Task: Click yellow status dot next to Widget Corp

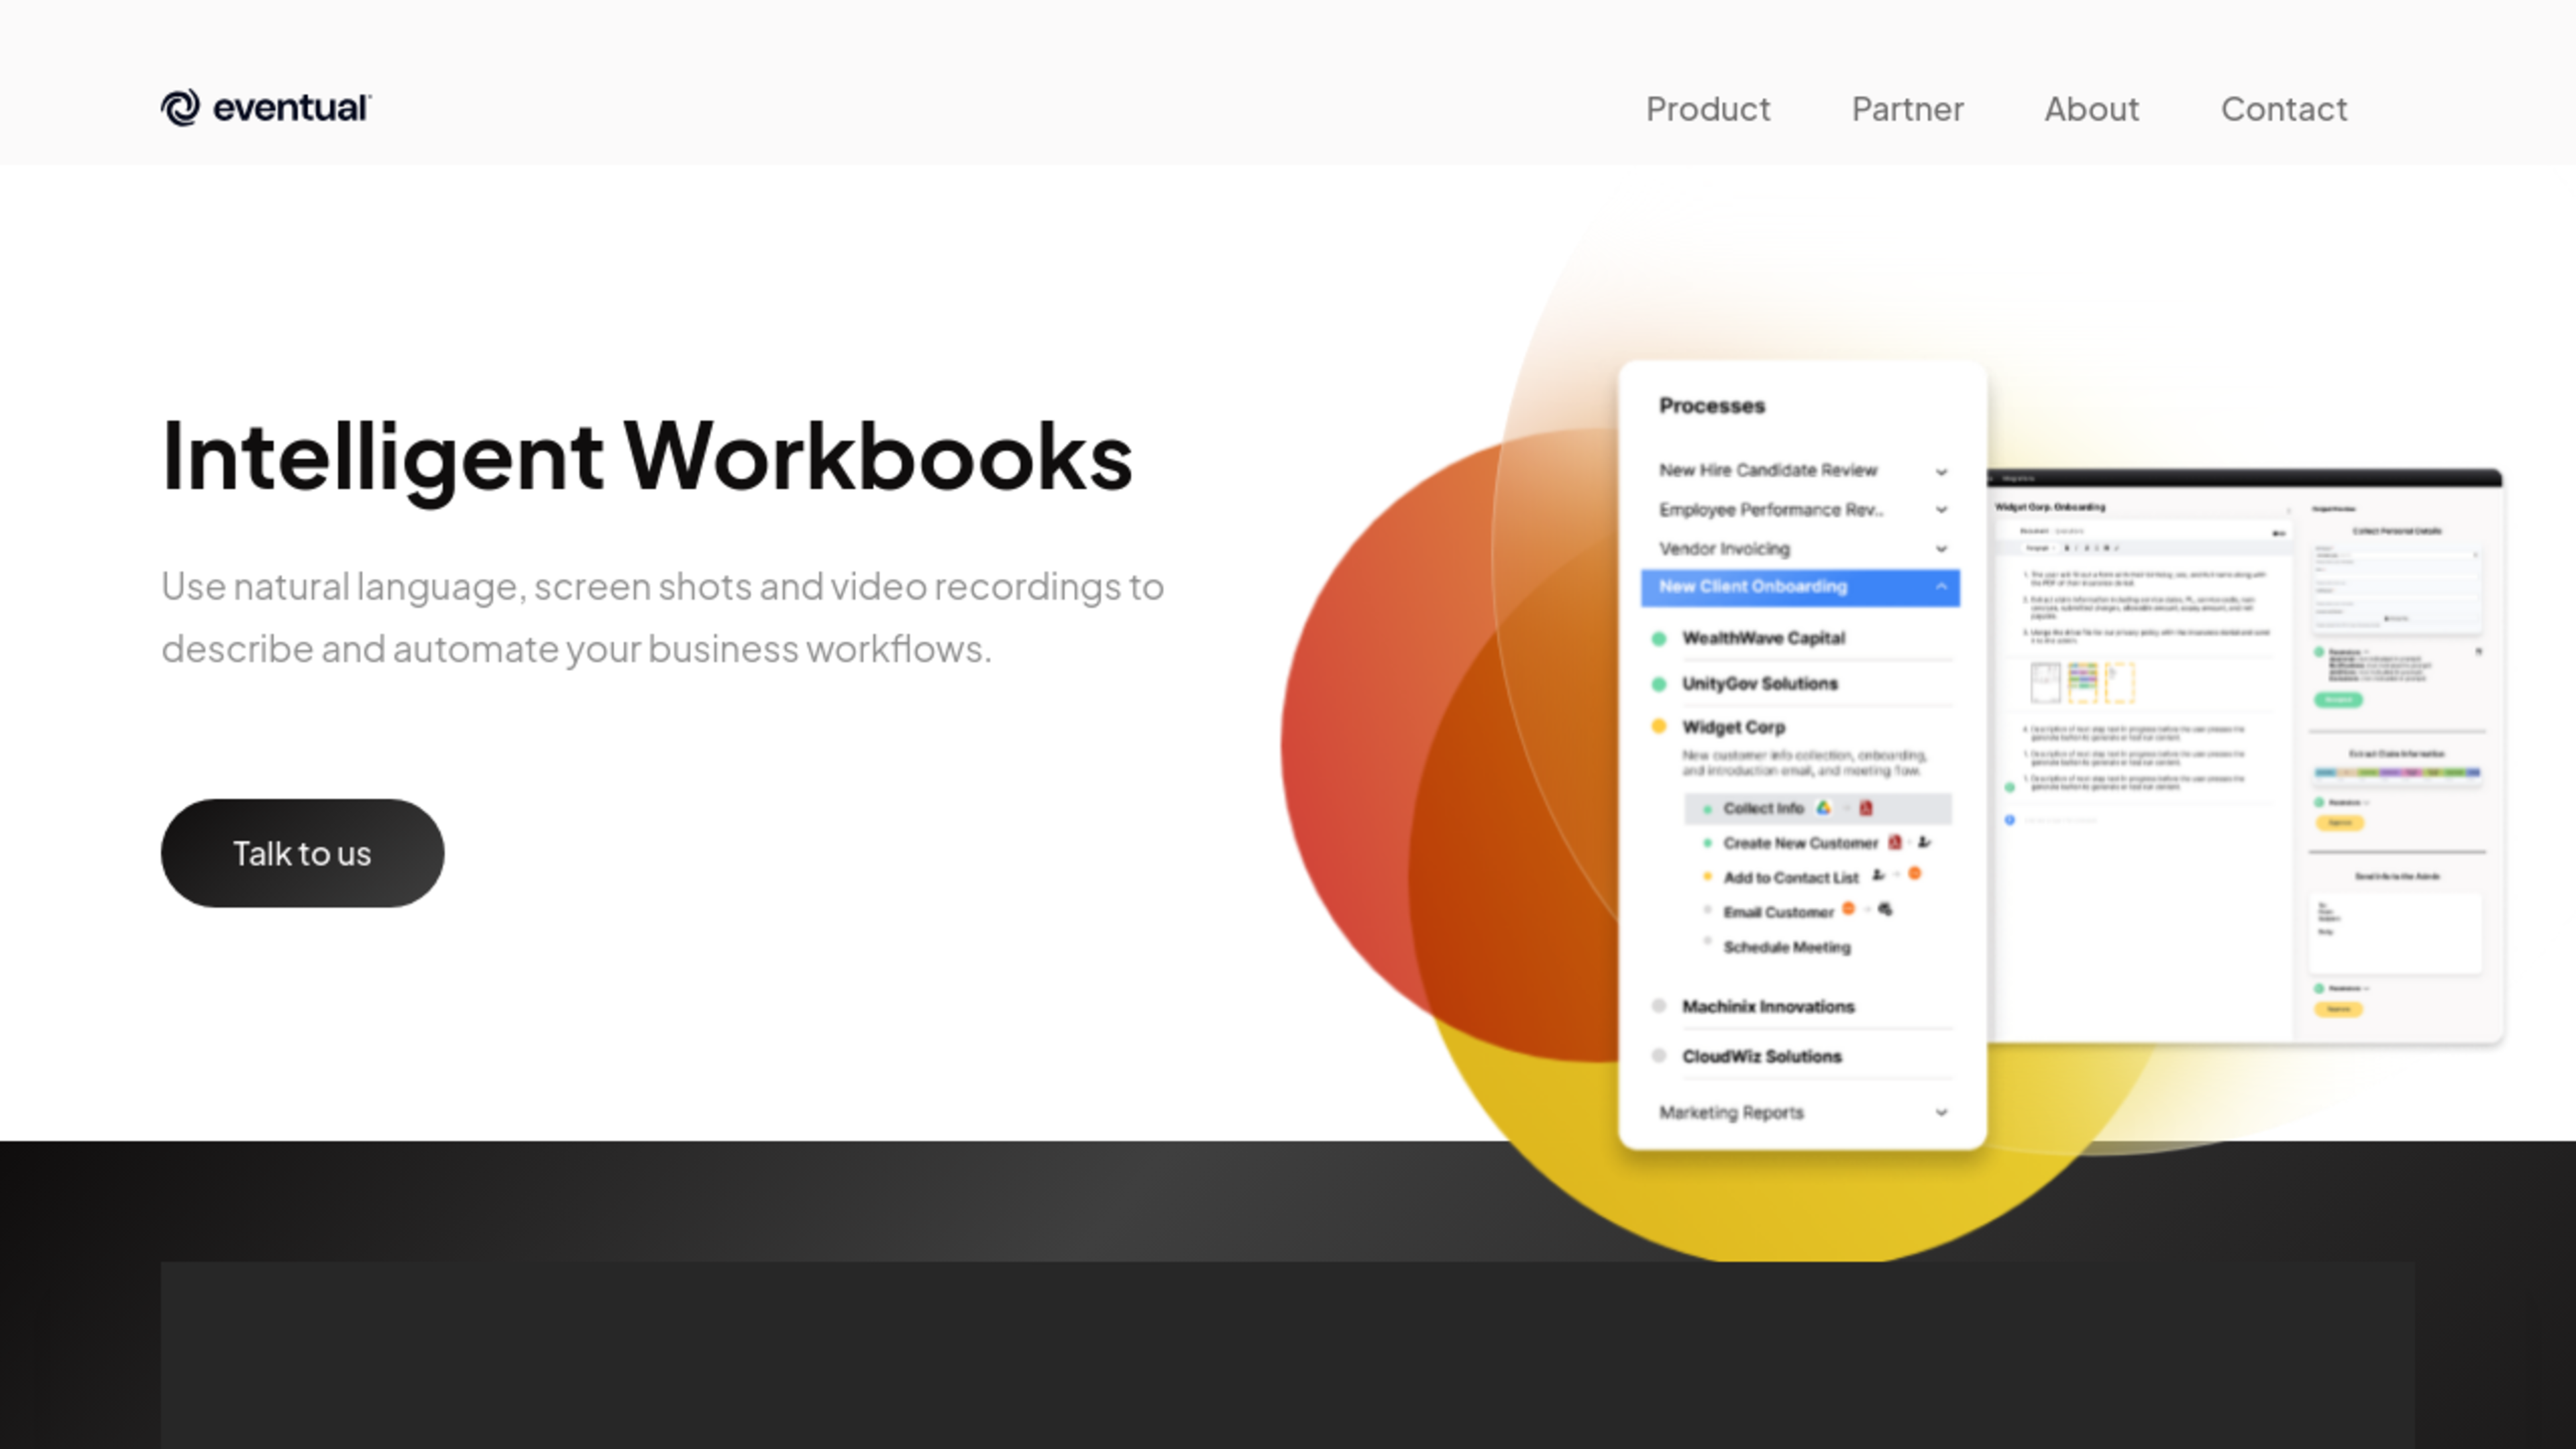Action: click(1659, 727)
